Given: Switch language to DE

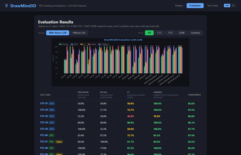Looking at the screenshot, I should pos(233,5).
